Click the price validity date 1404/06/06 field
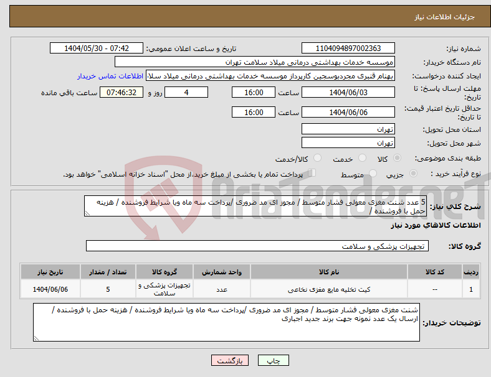This screenshot has width=491, height=377. coord(348,112)
